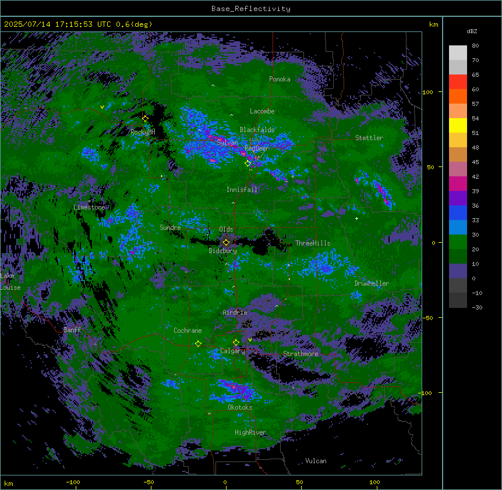Click the yellow diamond marker below RedDeer
The width and height of the screenshot is (502, 490).
(248, 164)
